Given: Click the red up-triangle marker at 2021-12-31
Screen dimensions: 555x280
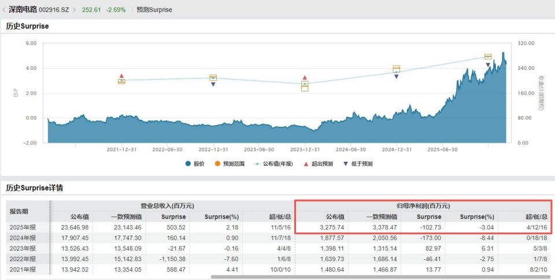Looking at the screenshot, I should 121,76.
